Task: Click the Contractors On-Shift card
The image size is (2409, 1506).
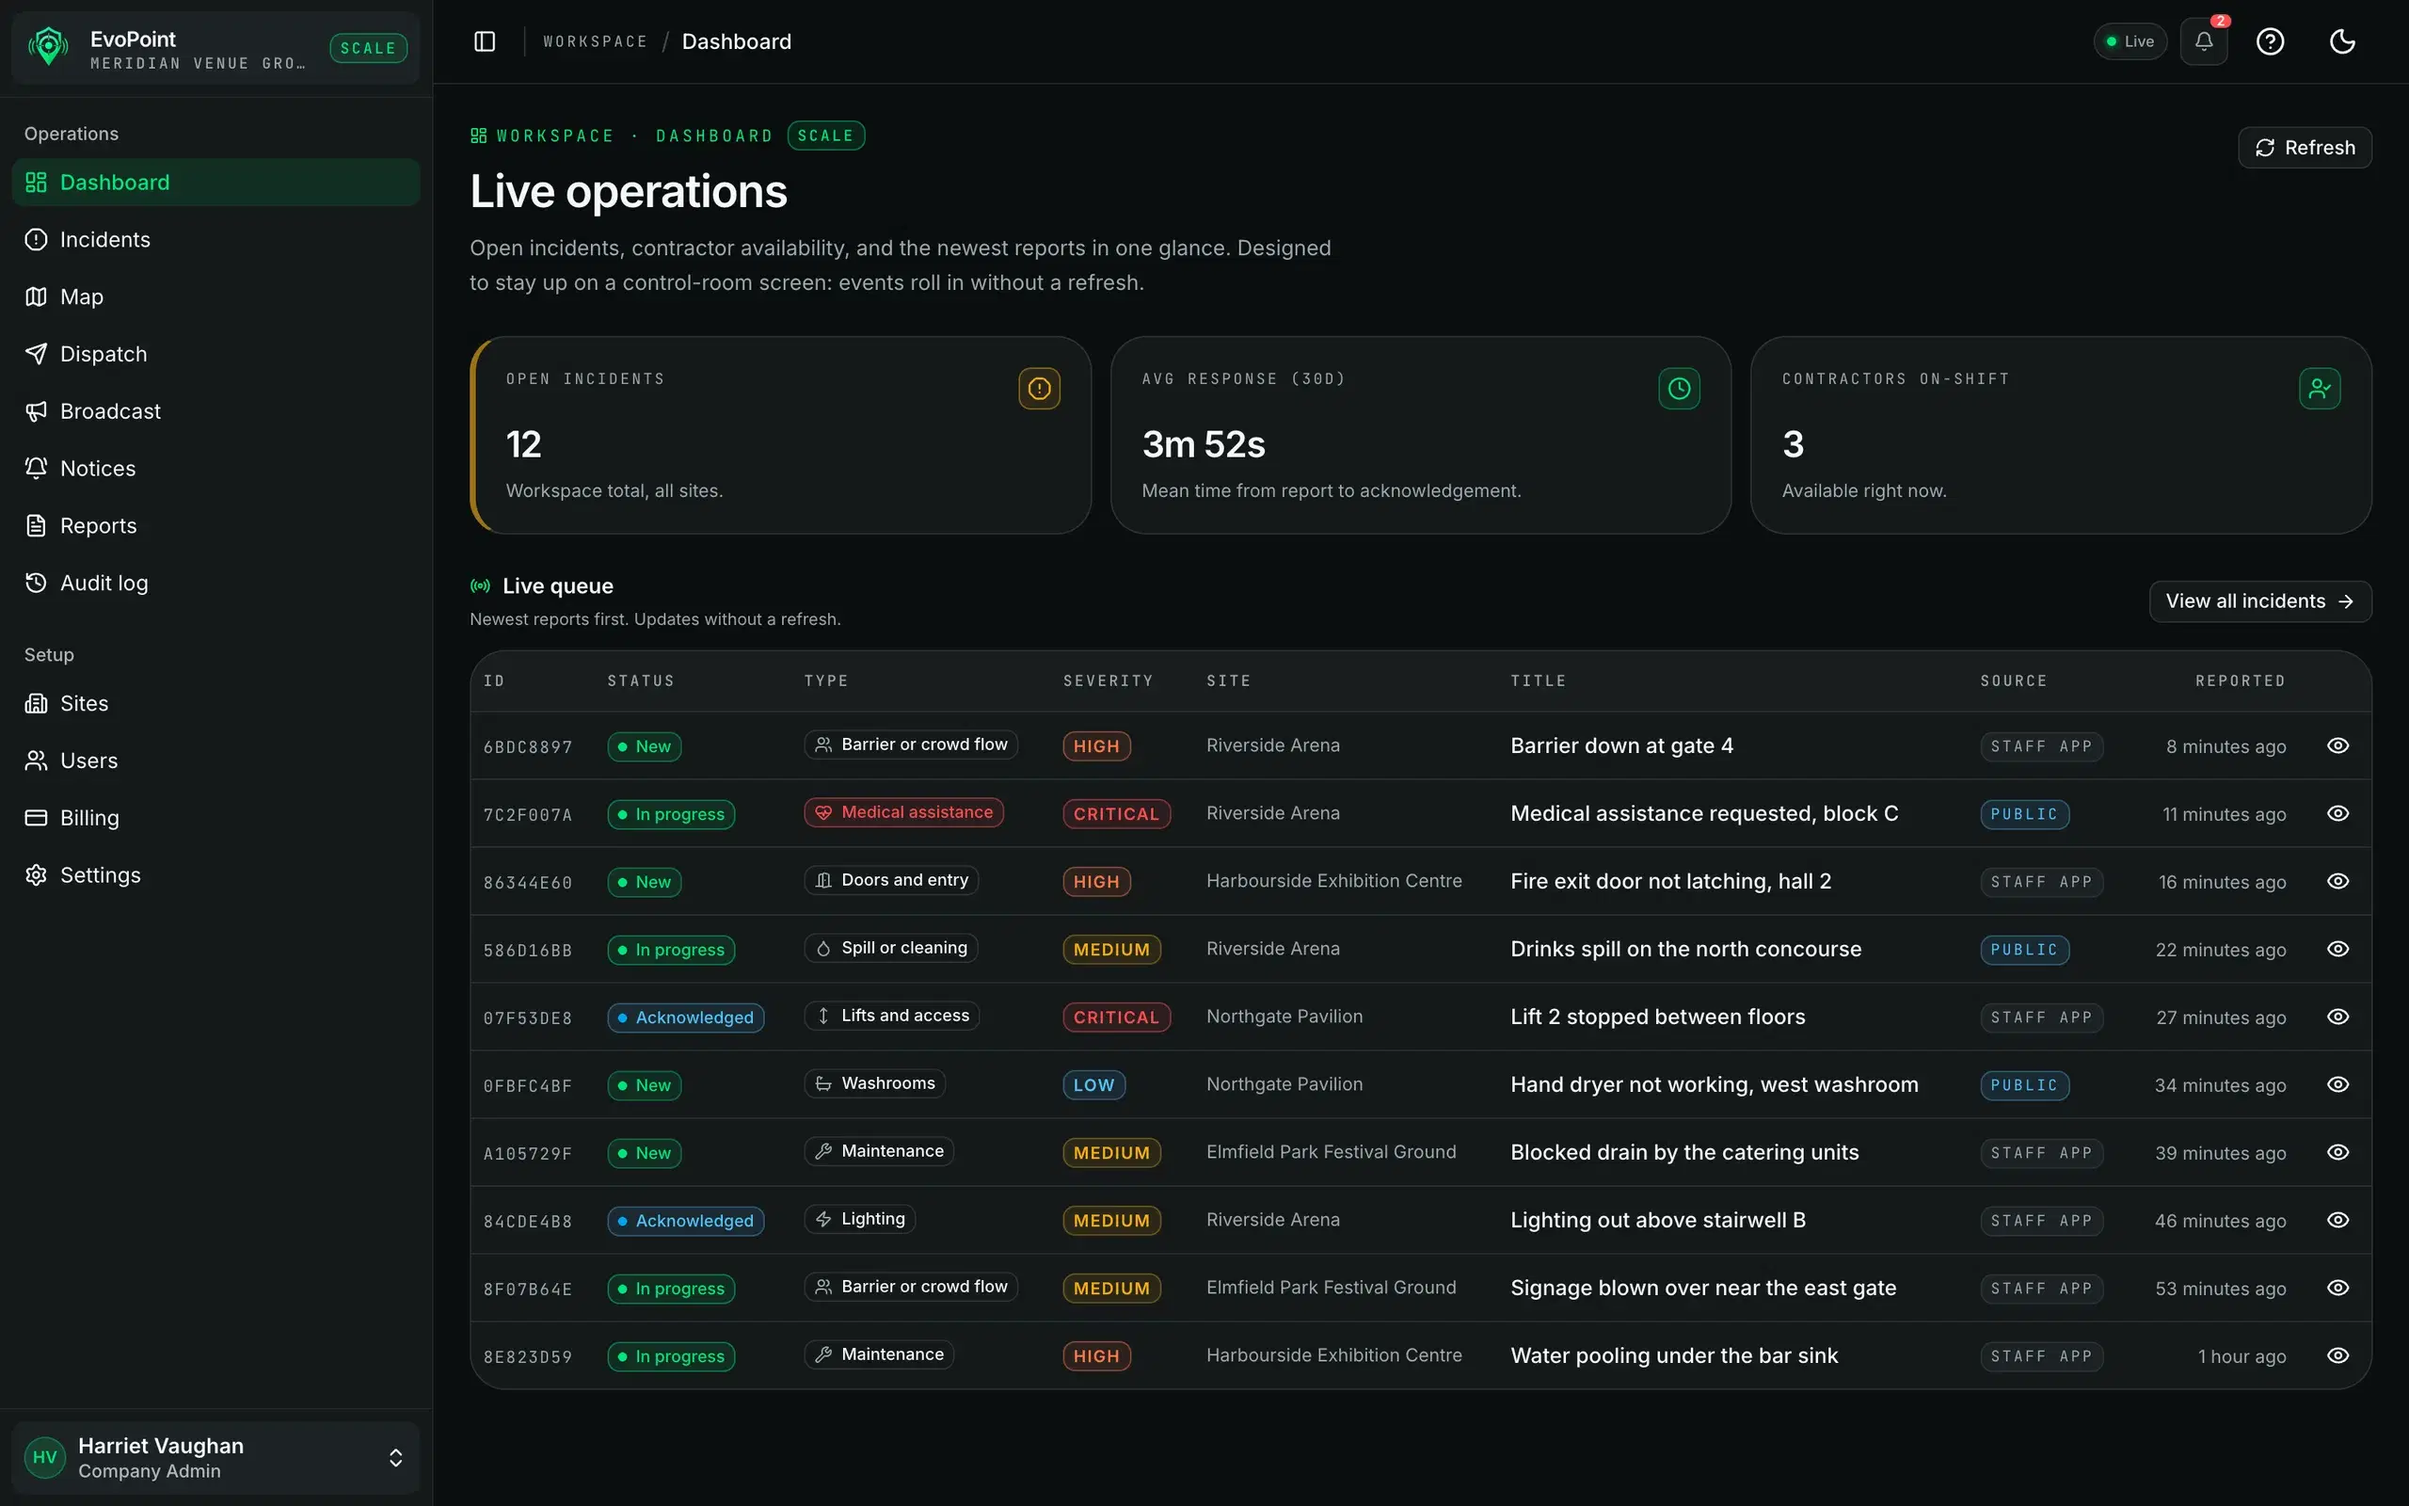Action: [2061, 435]
